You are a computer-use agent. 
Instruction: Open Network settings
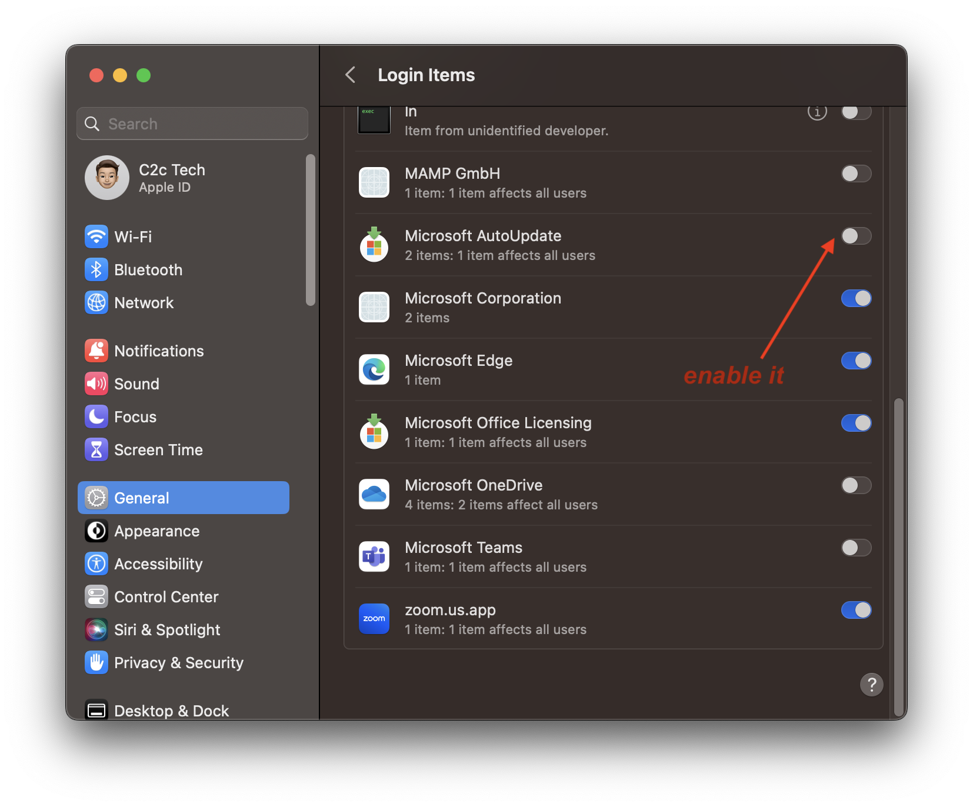point(96,302)
